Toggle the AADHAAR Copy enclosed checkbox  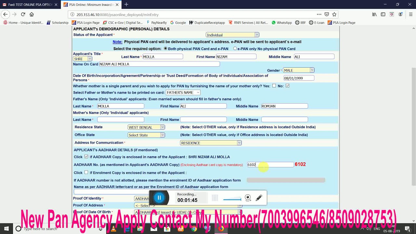pos(86,157)
